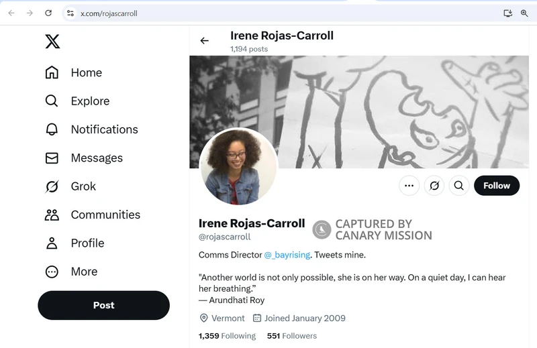The width and height of the screenshot is (537, 348).
Task: Open the three-dot profile options menu
Action: click(x=409, y=186)
